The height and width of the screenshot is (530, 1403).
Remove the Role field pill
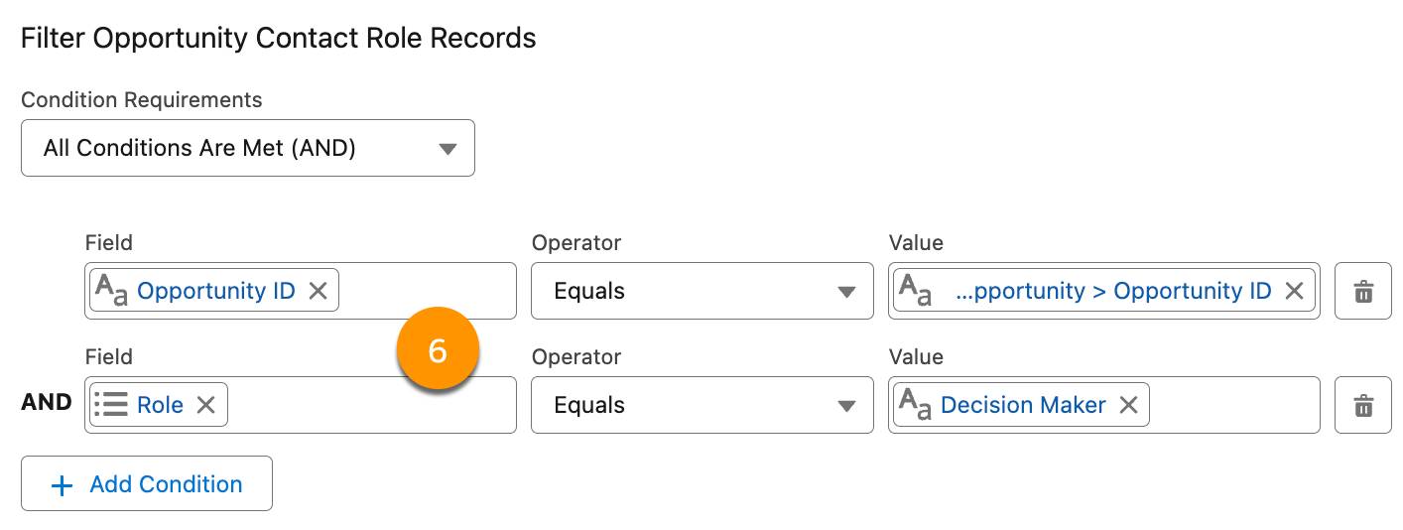205,405
